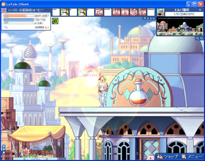Select the empty Shift quick slot
This screenshot has width=205, height=161.
click(108, 12)
